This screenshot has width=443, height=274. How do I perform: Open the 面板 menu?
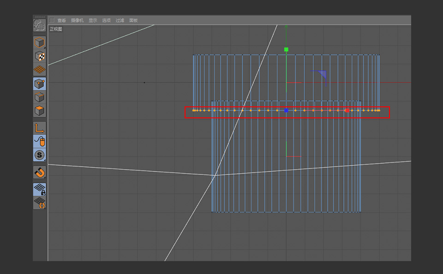pyautogui.click(x=133, y=20)
